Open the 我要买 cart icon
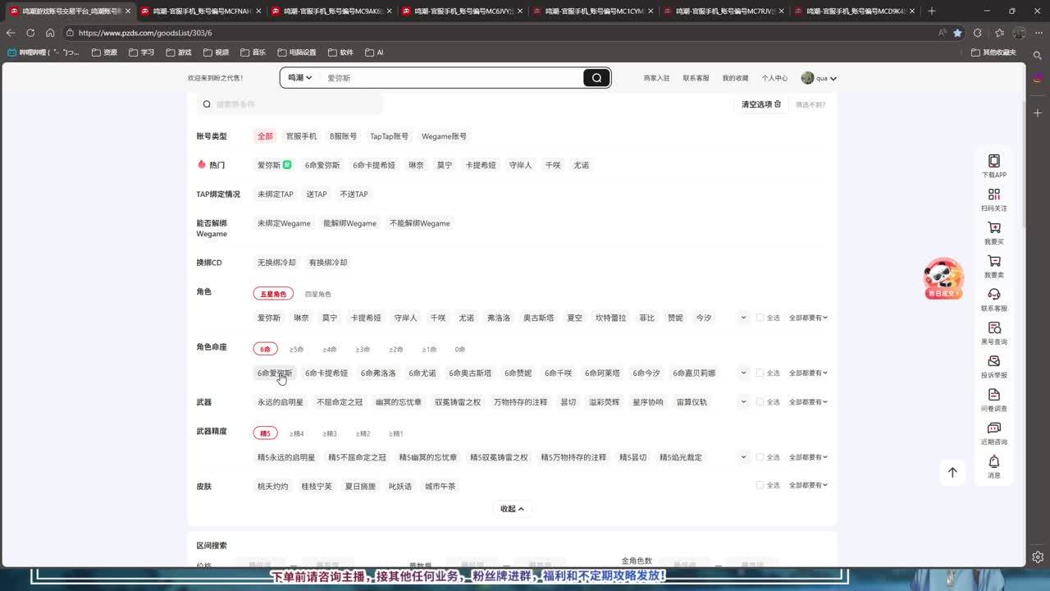This screenshot has height=591, width=1050. point(993,228)
